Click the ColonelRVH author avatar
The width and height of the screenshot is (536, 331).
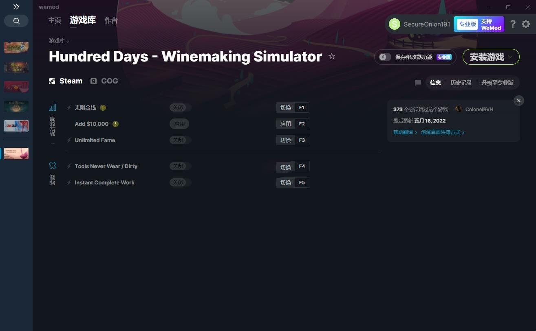point(459,109)
